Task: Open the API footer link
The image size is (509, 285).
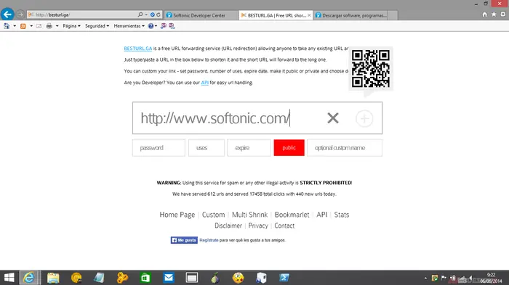Action: pyautogui.click(x=321, y=215)
